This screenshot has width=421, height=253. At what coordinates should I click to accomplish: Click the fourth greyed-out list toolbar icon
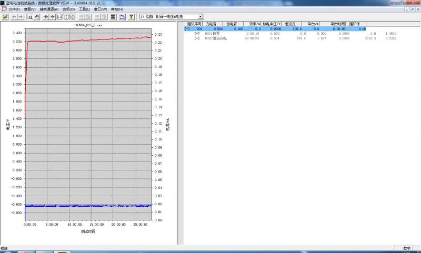coord(104,17)
